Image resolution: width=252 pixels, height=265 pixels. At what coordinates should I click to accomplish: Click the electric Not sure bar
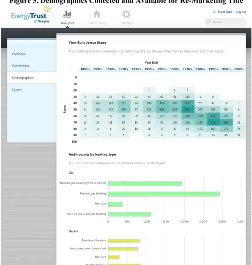pos(114,257)
